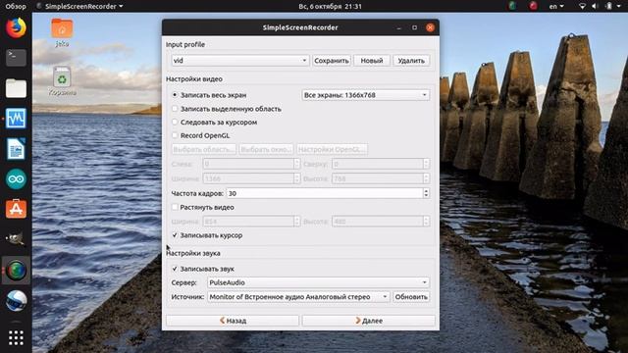Image resolution: width=628 pixels, height=353 pixels.
Task: Toggle 'Записывать курсор' checkbox
Action: point(175,235)
